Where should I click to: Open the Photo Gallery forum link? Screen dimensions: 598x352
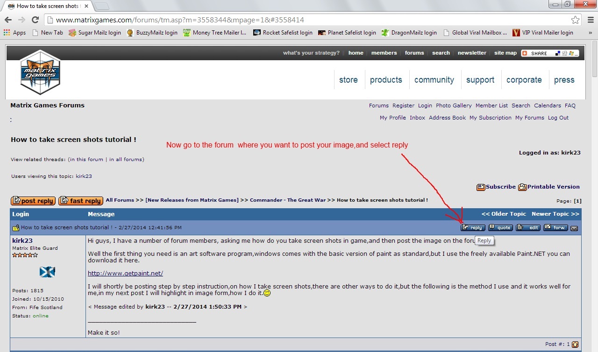point(454,106)
